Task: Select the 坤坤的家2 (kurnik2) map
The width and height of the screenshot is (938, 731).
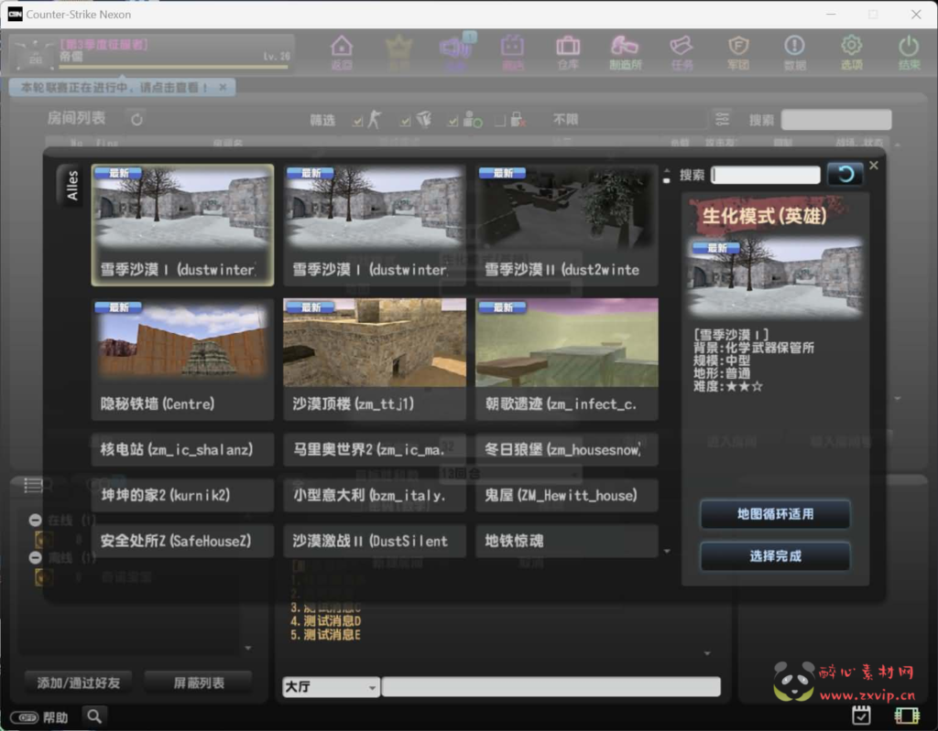Action: pyautogui.click(x=182, y=495)
